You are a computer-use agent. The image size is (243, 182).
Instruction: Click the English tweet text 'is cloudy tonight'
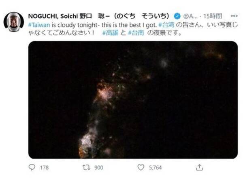click(75, 25)
